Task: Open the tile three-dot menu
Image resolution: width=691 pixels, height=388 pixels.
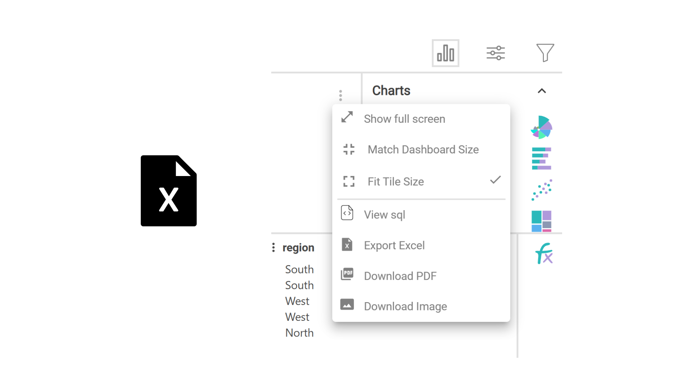Action: coord(340,95)
